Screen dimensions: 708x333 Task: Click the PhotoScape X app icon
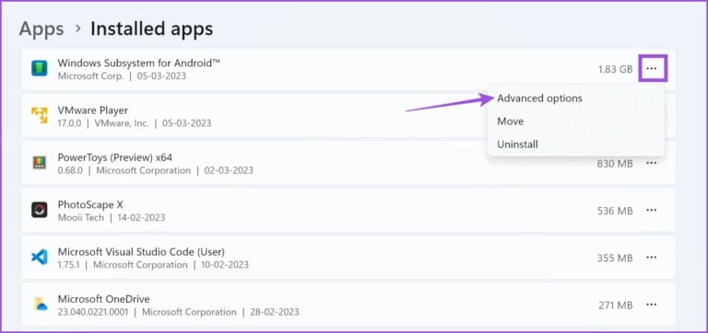tap(40, 210)
